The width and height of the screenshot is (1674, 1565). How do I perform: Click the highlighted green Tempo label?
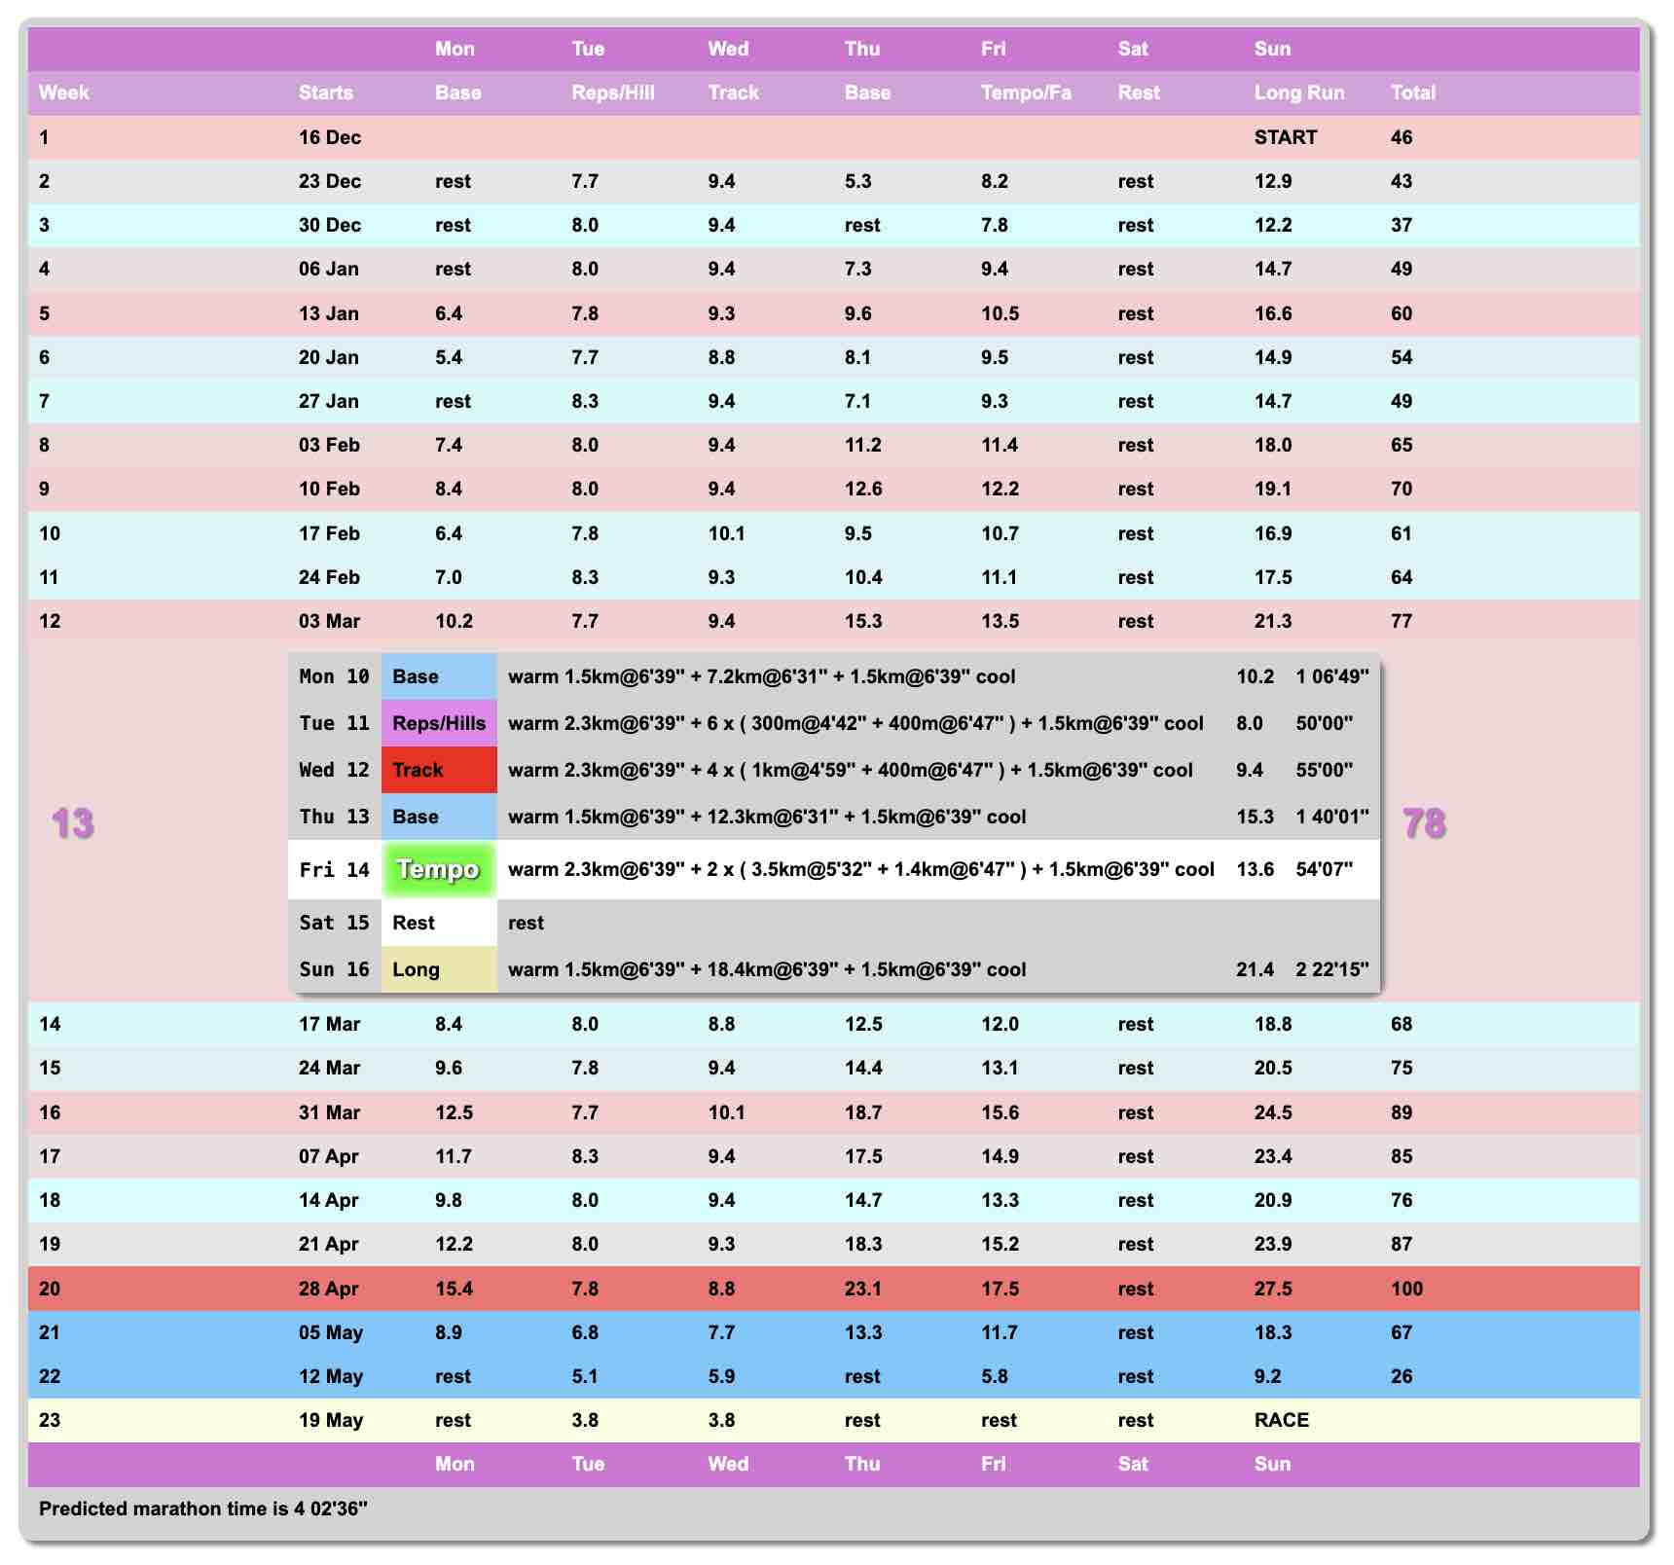[439, 869]
